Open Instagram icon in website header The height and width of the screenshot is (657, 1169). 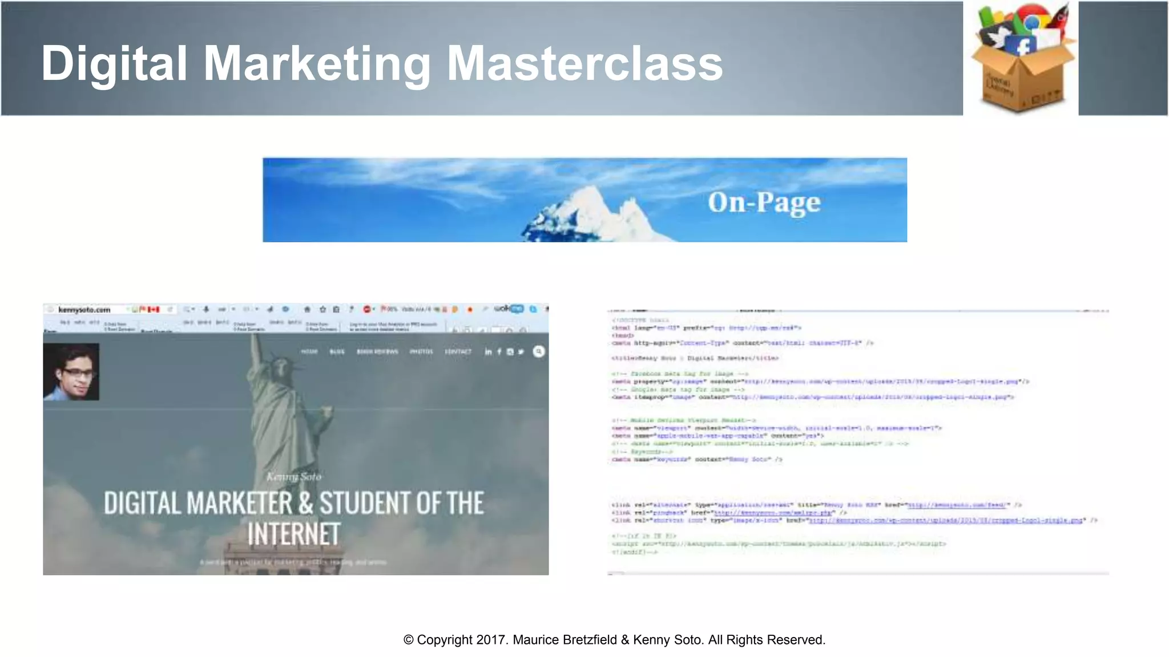click(510, 352)
